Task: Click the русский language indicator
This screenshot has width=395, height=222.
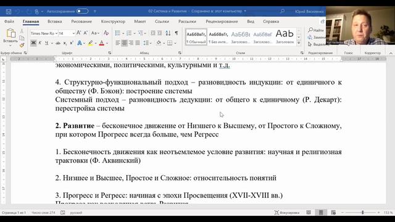Action: click(76, 213)
